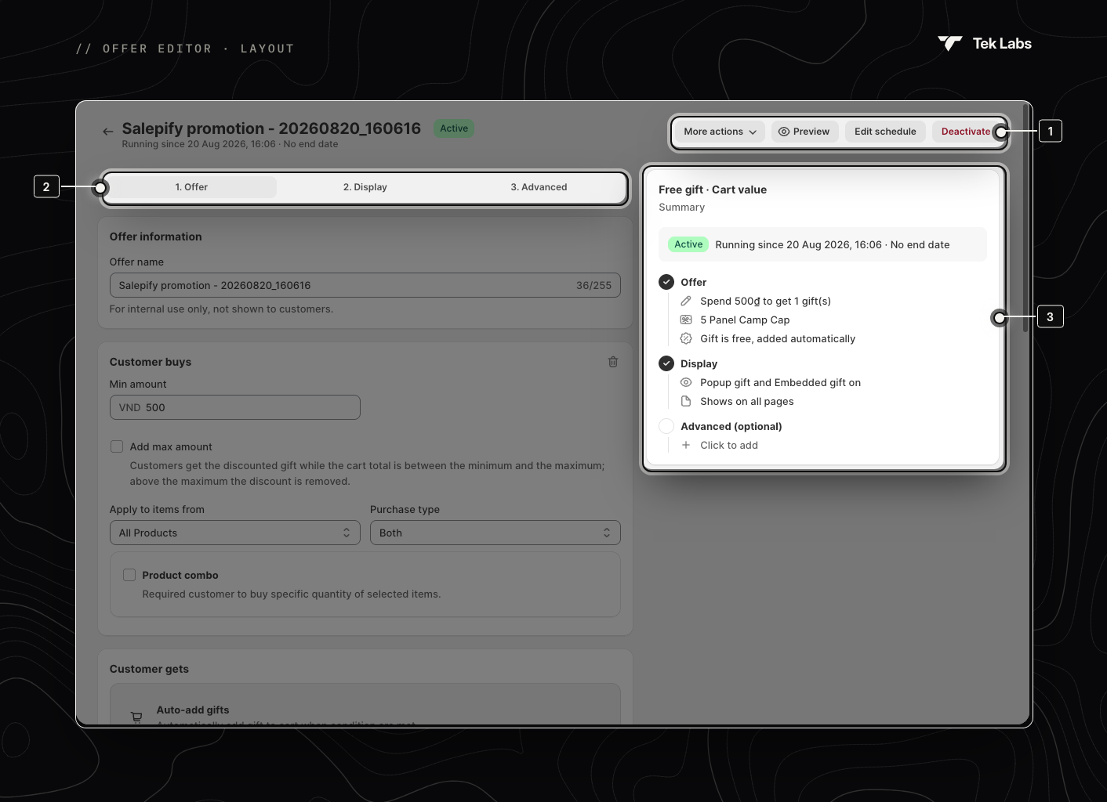Screen dimensions: 1107x802
Task: Click the pencil icon beside Spend 500₫
Action: point(686,301)
